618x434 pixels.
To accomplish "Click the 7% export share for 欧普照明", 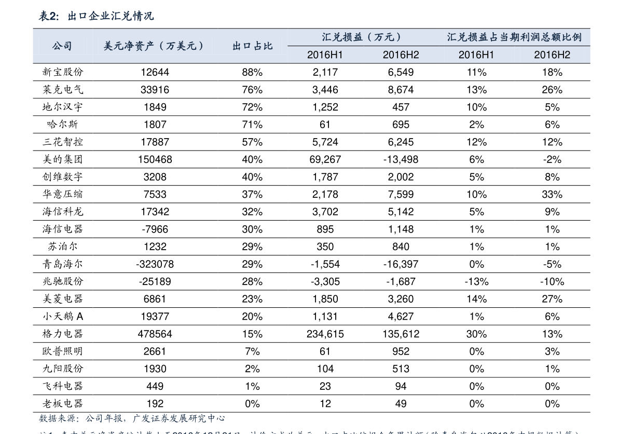I will [252, 351].
